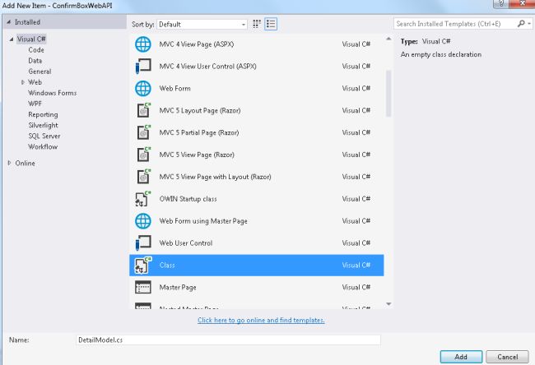Select the Reporting category
The width and height of the screenshot is (535, 365).
[x=43, y=114]
